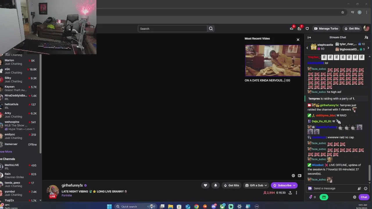Click Get Bits under the stream

click(x=231, y=185)
